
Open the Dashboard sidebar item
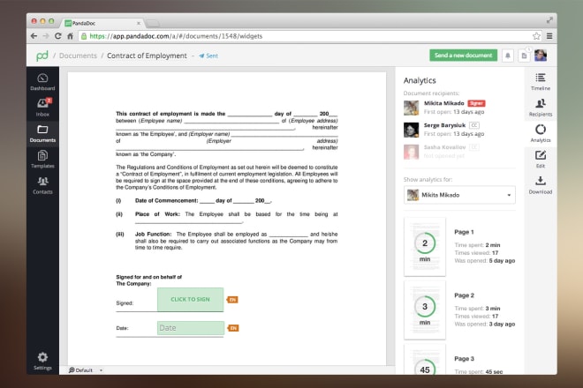[x=42, y=82]
